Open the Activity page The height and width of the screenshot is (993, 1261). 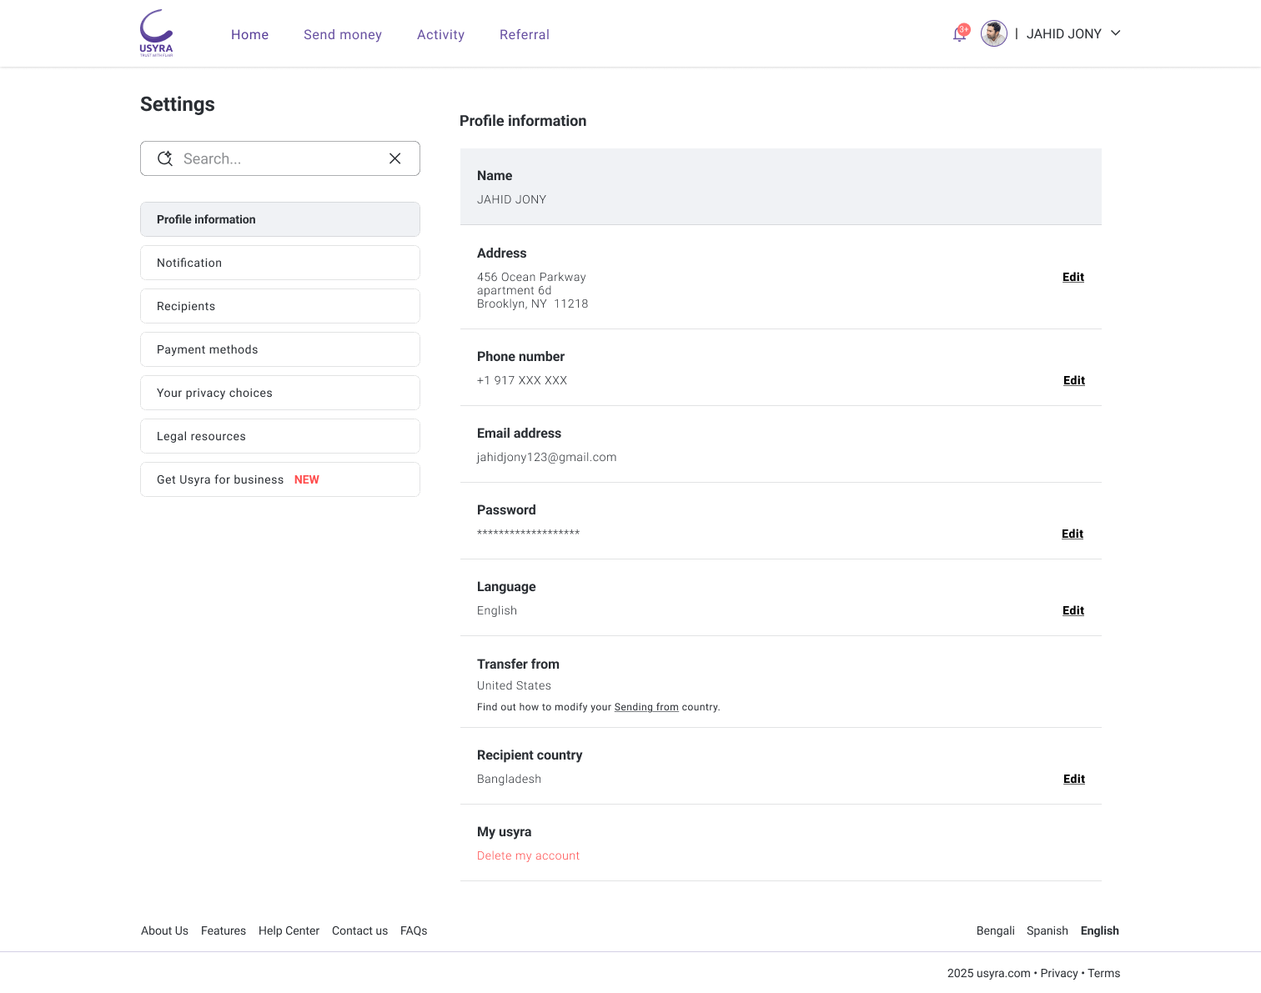[440, 34]
